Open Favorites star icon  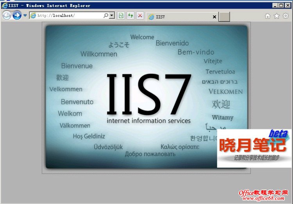[277, 16]
